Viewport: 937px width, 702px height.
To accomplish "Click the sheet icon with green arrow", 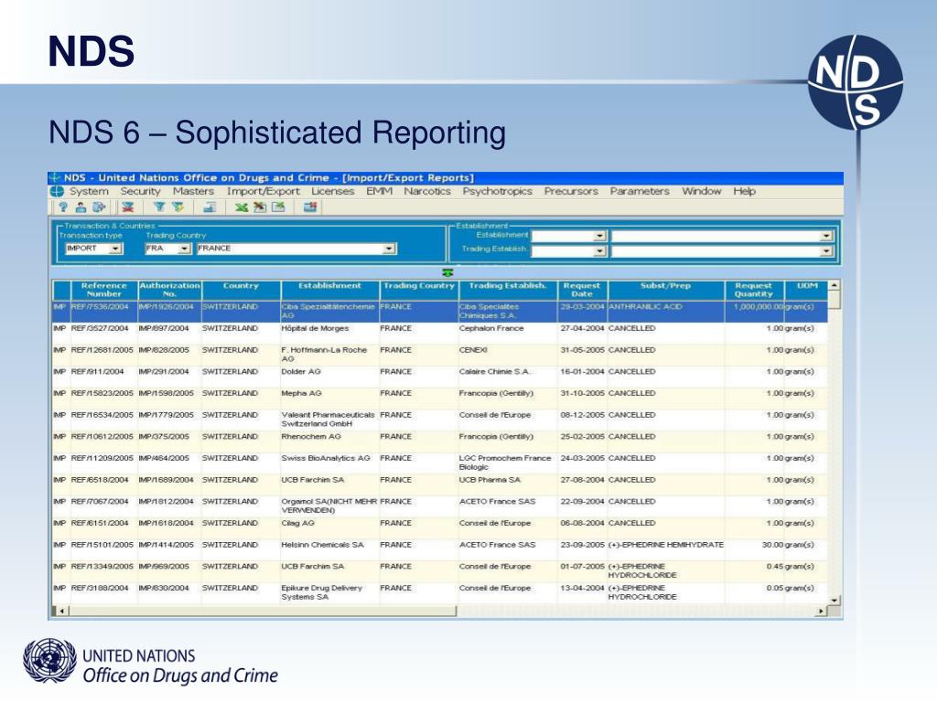I will point(278,207).
